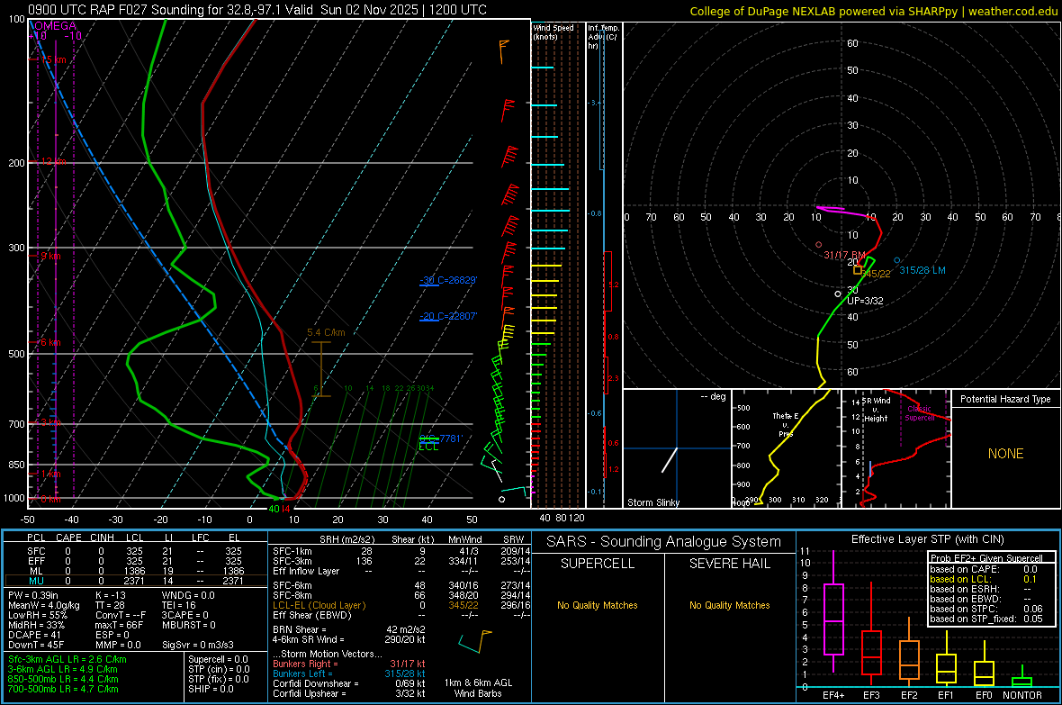The width and height of the screenshot is (1062, 705).
Task: Click the sounding title with valid time
Action: pos(257,10)
